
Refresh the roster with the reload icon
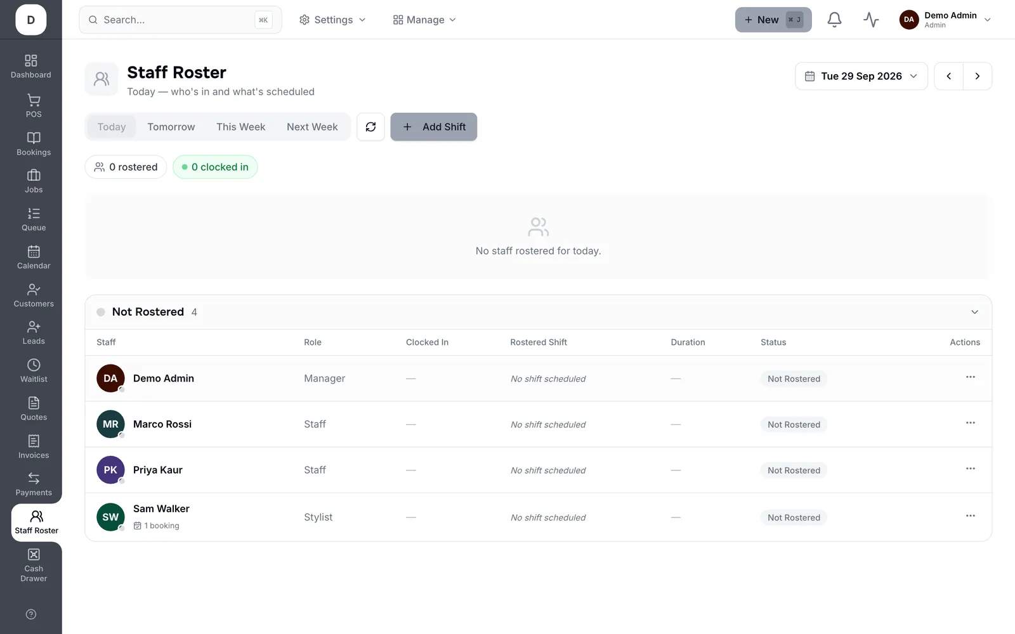point(370,127)
